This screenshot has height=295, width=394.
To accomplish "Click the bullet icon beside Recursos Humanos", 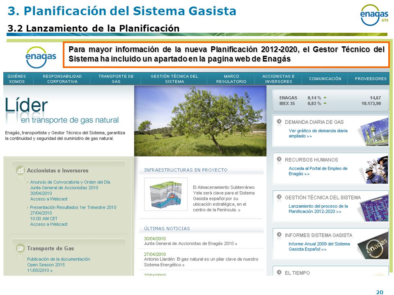I will tap(279, 159).
